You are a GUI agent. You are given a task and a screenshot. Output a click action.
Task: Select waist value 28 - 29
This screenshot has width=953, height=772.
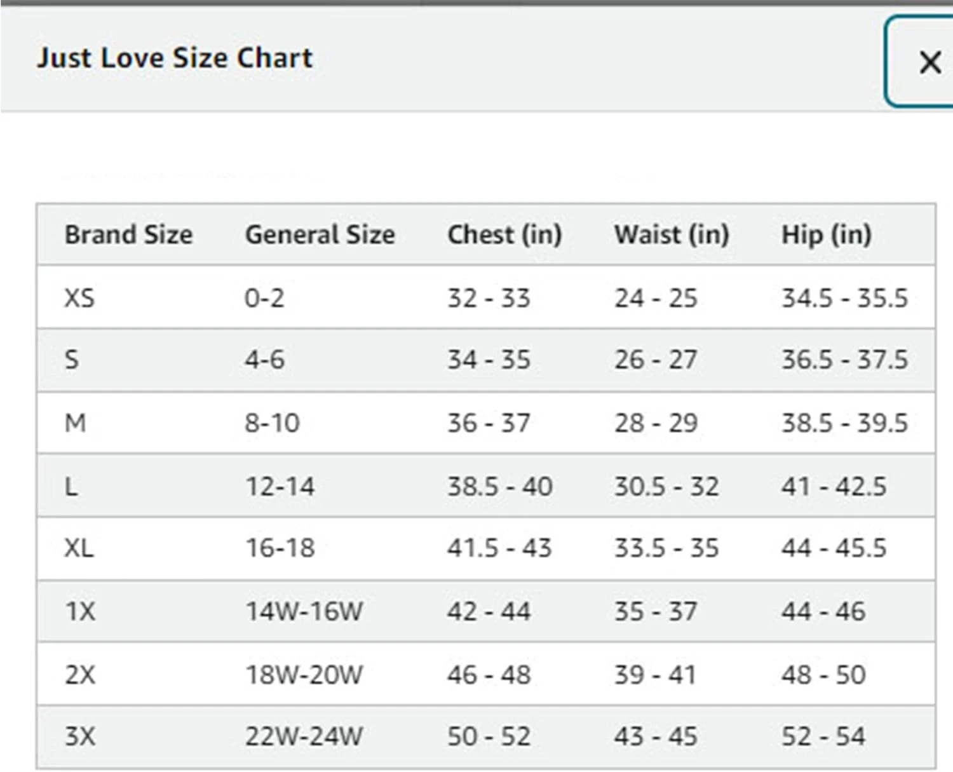pyautogui.click(x=656, y=423)
